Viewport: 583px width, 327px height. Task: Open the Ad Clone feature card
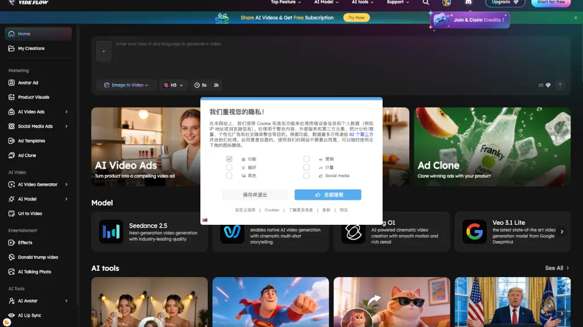[x=492, y=147]
